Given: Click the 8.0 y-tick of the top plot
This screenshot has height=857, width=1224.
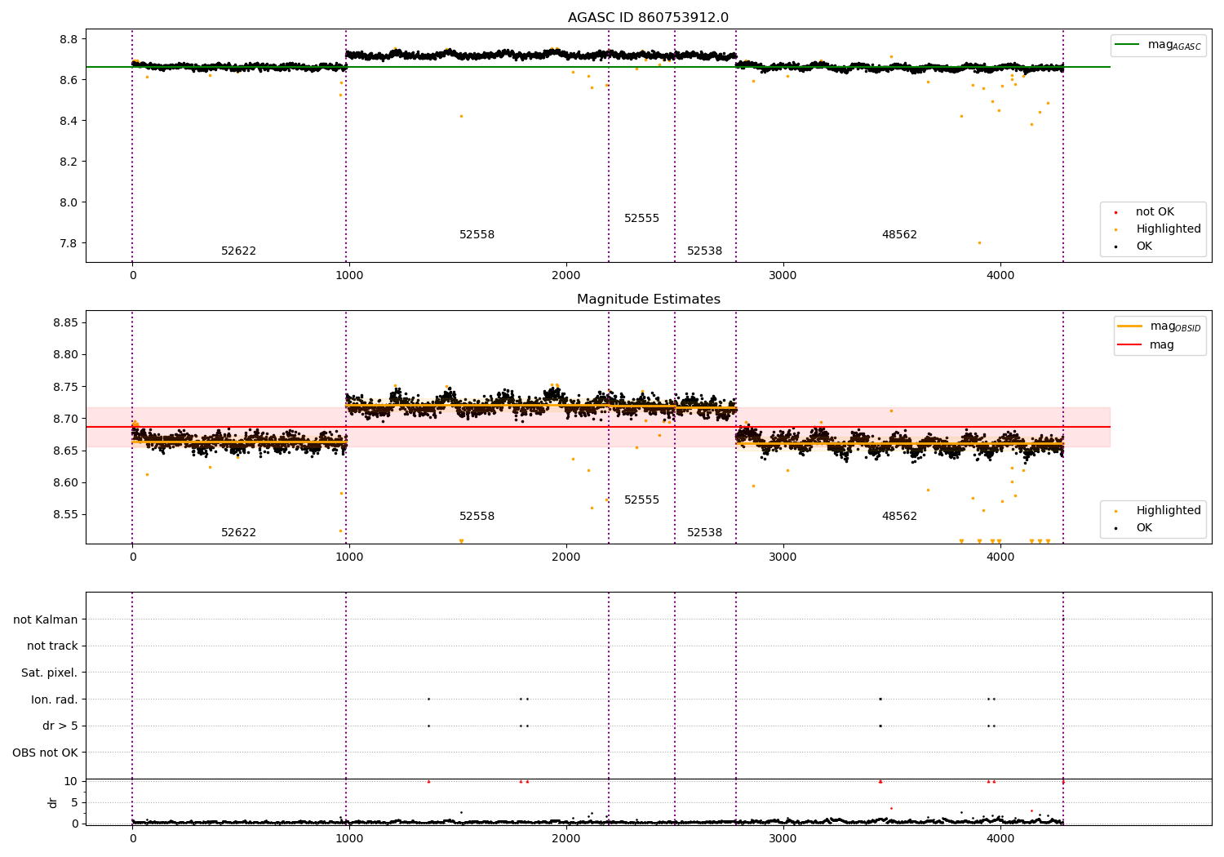Looking at the screenshot, I should click(69, 202).
